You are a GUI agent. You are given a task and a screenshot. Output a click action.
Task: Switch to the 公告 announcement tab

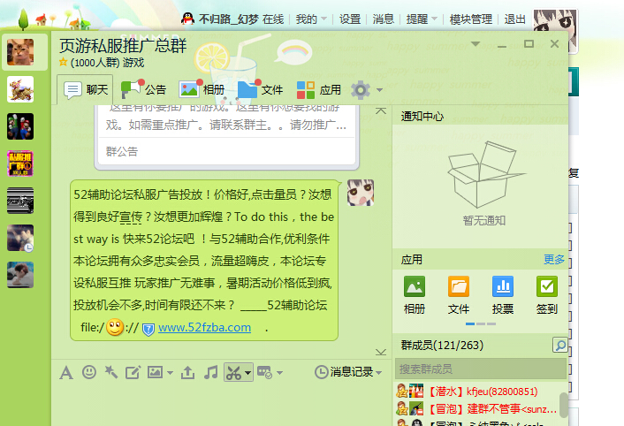pyautogui.click(x=145, y=89)
